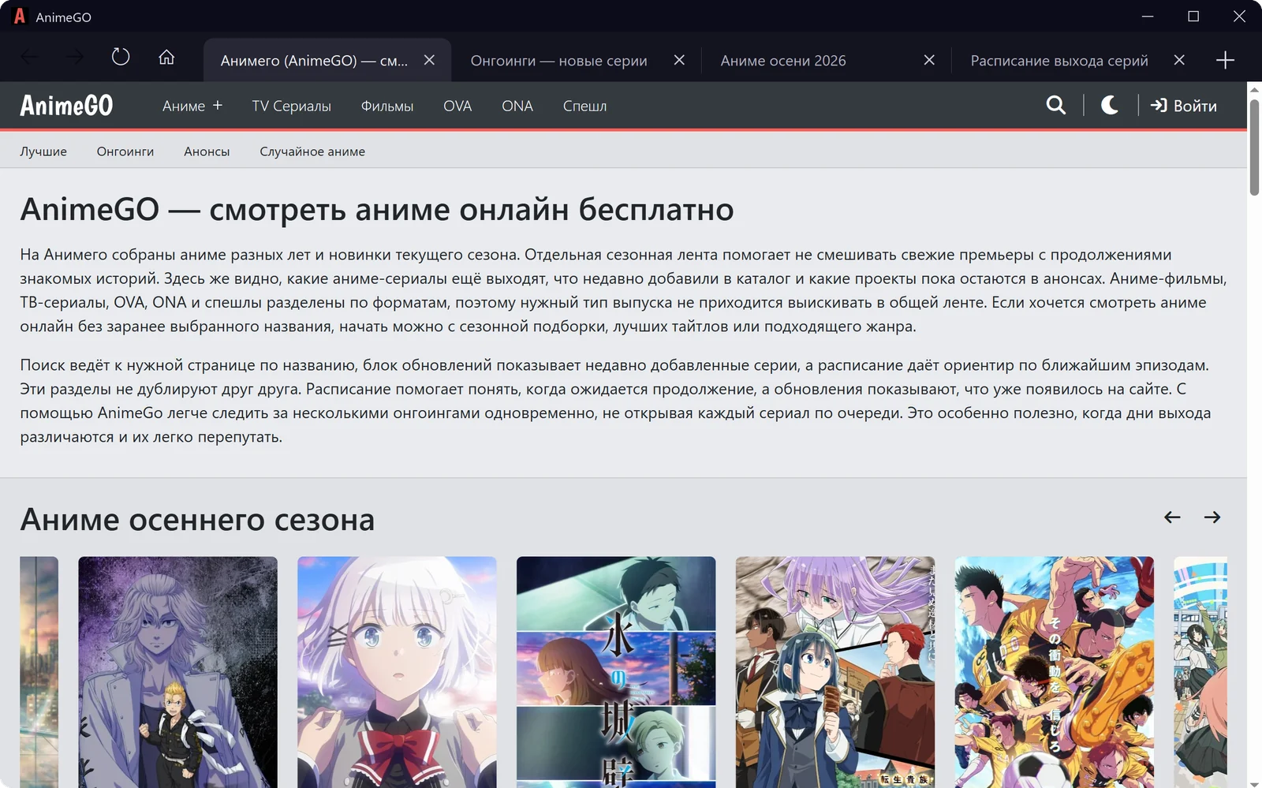The image size is (1262, 788).
Task: Open Случайное аниме link
Action: tap(312, 151)
